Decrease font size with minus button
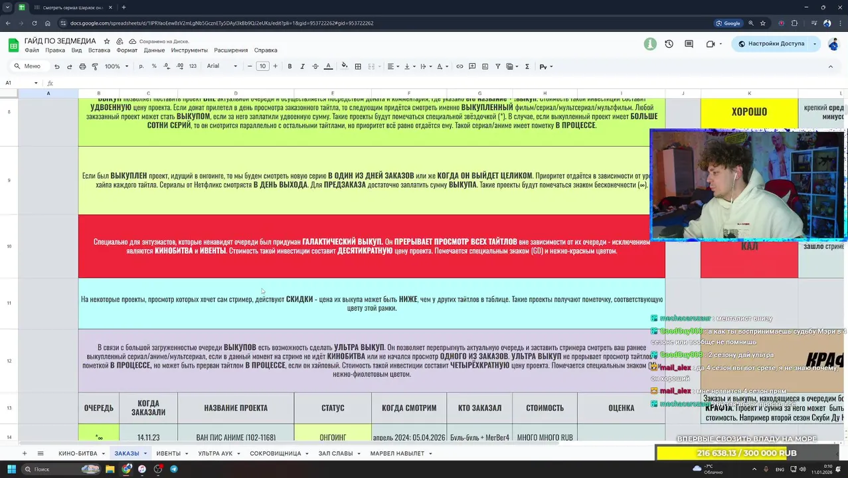The width and height of the screenshot is (848, 478). tap(250, 66)
